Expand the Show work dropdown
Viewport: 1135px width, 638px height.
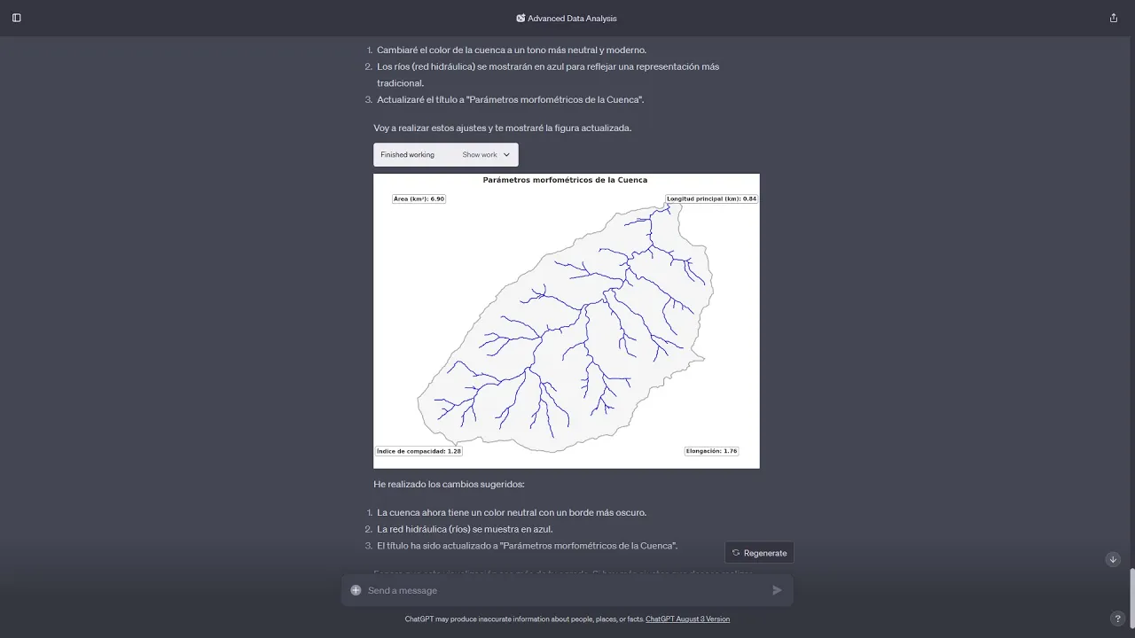click(x=486, y=154)
